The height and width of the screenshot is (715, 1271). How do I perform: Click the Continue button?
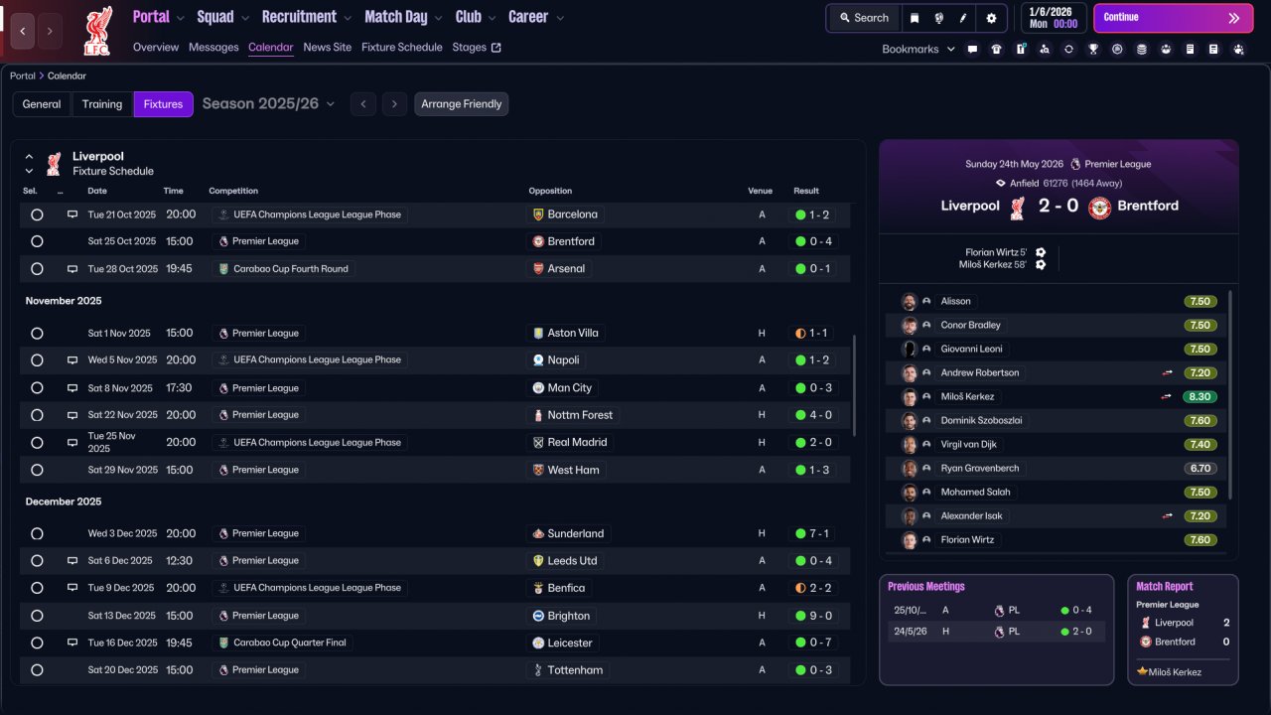1173,18
